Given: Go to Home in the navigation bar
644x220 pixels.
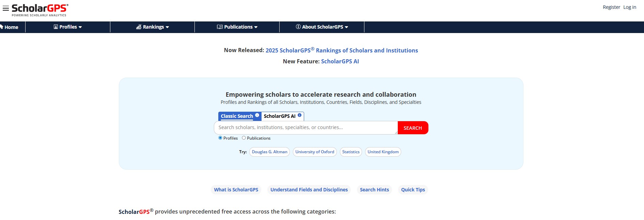Looking at the screenshot, I should (x=10, y=27).
